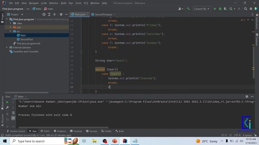This screenshot has height=145, width=259.
Task: Run the current file with green play button
Action: coord(215,9)
